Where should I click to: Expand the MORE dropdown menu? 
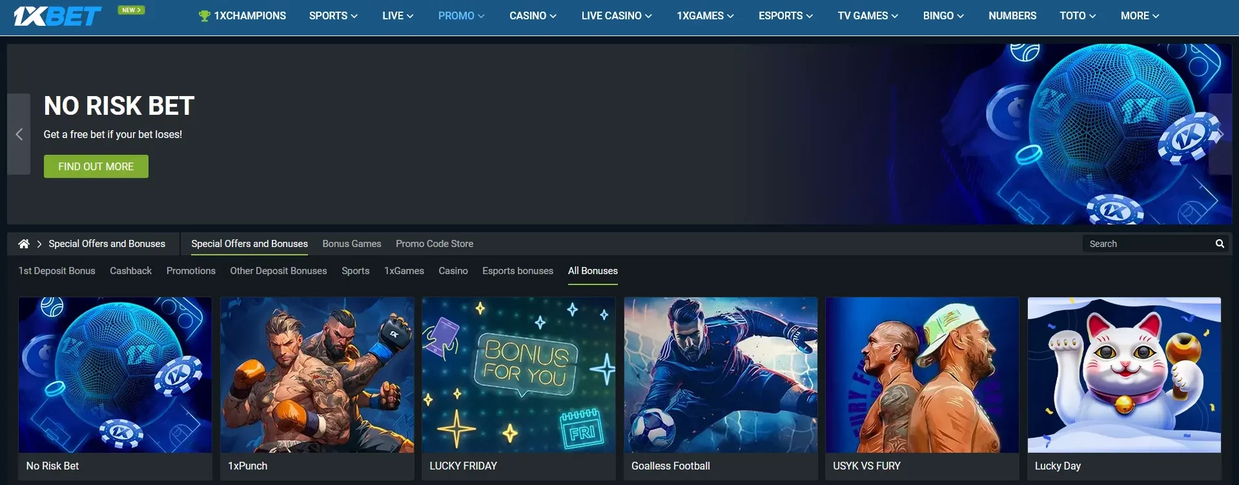pos(1140,15)
